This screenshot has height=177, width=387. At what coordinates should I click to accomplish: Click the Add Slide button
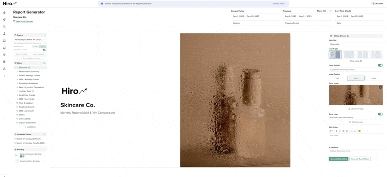(30, 127)
